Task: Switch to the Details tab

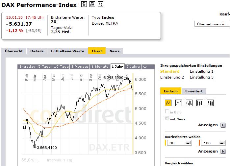Action: coord(37,51)
